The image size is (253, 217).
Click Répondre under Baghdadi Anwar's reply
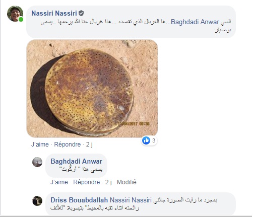[87, 182]
